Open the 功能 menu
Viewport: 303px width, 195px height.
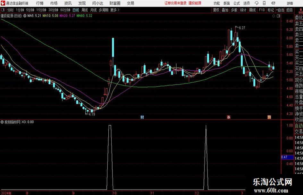pyautogui.click(x=217, y=3)
